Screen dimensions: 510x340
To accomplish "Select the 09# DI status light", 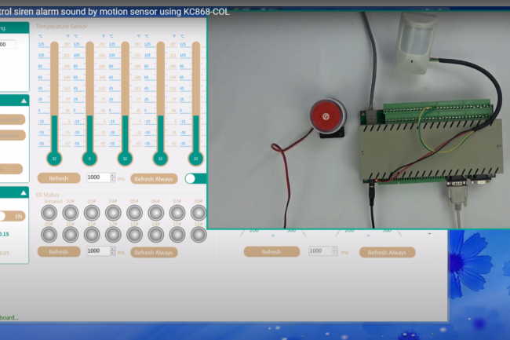I will click(49, 234).
